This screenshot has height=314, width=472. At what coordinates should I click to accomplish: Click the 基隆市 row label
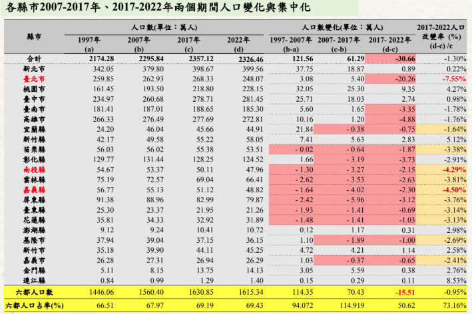(x=34, y=240)
